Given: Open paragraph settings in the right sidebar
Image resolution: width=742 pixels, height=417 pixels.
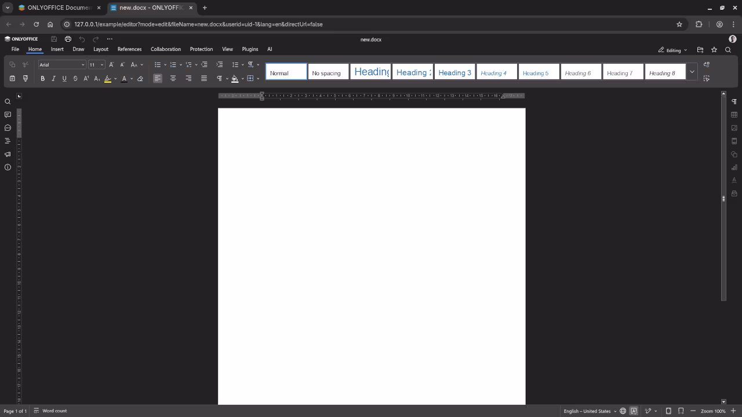Looking at the screenshot, I should [x=734, y=102].
